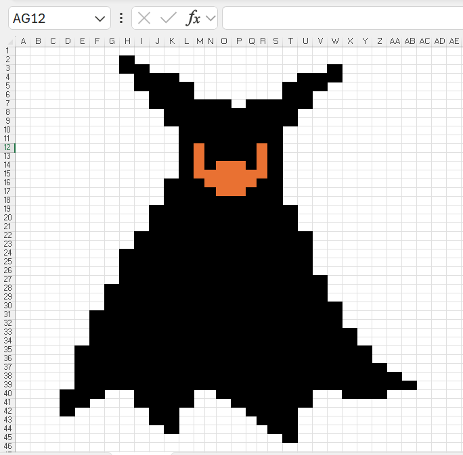Select row 5 header

coord(7,86)
